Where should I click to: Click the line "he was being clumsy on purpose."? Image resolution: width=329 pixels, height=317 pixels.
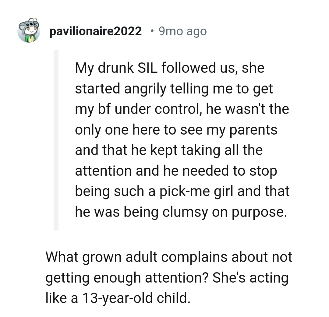click(x=181, y=212)
